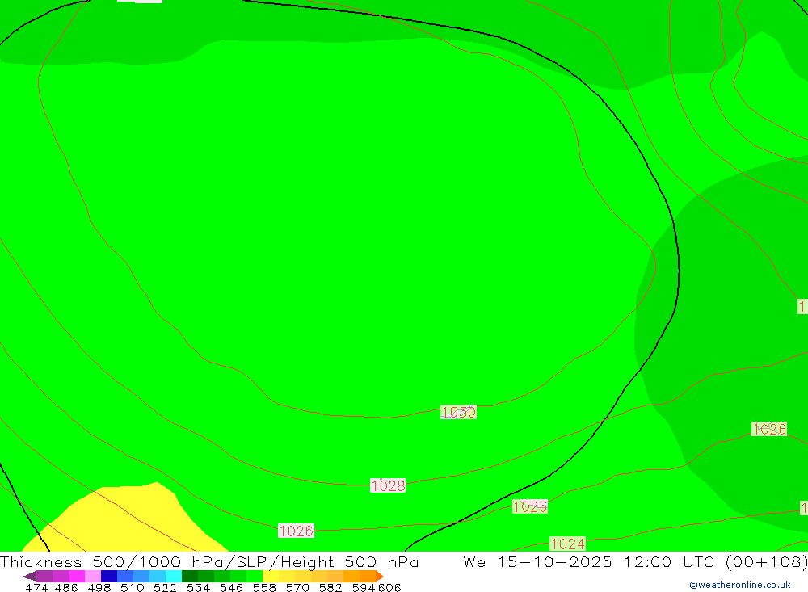The height and width of the screenshot is (592, 808).
Task: Select the chart title 'Thickness 500/1000 hPa/SLP/Height 500 hPa'
Action: [x=209, y=561]
